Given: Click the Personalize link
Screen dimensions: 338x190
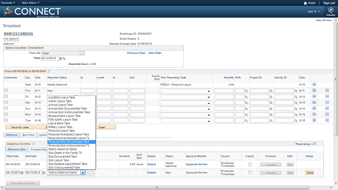Looking at the screenshot, I should click(303, 144).
